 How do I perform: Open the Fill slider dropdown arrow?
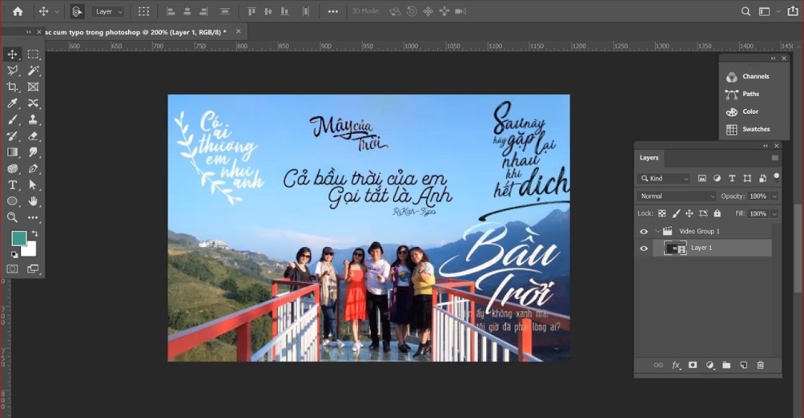coord(774,213)
